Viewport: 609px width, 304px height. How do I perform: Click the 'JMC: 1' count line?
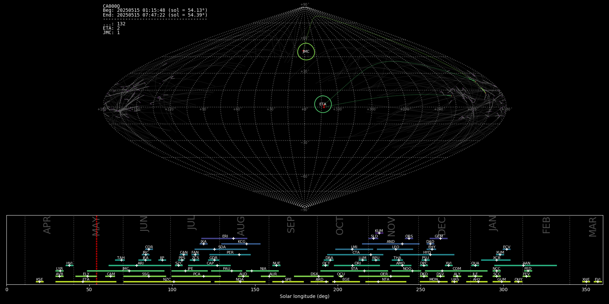(111, 32)
